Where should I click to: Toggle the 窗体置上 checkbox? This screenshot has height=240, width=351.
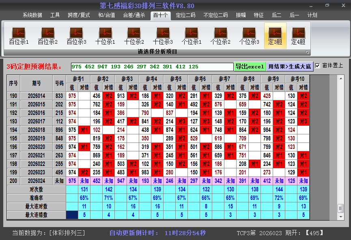pos(318,66)
